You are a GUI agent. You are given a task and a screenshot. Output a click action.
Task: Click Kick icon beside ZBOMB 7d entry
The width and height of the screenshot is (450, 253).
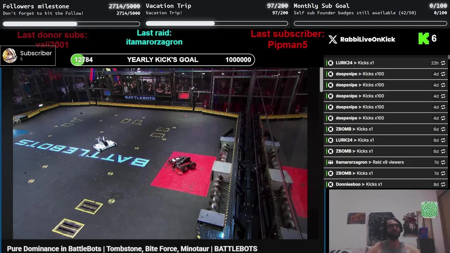(x=330, y=173)
